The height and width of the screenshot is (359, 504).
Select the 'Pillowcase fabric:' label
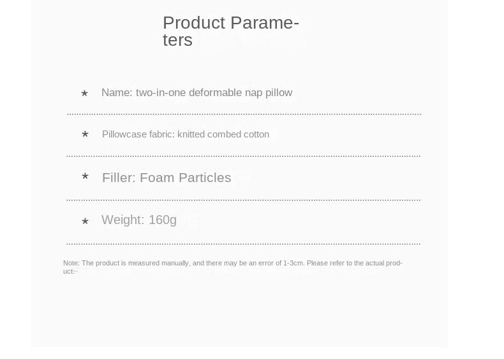138,134
